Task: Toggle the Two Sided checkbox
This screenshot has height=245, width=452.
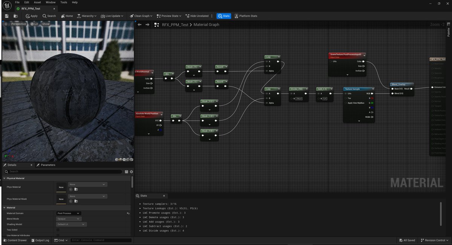Action: click(58, 230)
